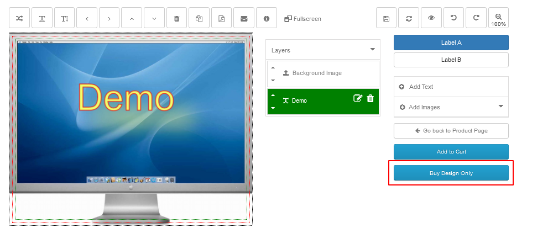553x244 pixels.
Task: Go back to Product Page
Action: pos(451,131)
